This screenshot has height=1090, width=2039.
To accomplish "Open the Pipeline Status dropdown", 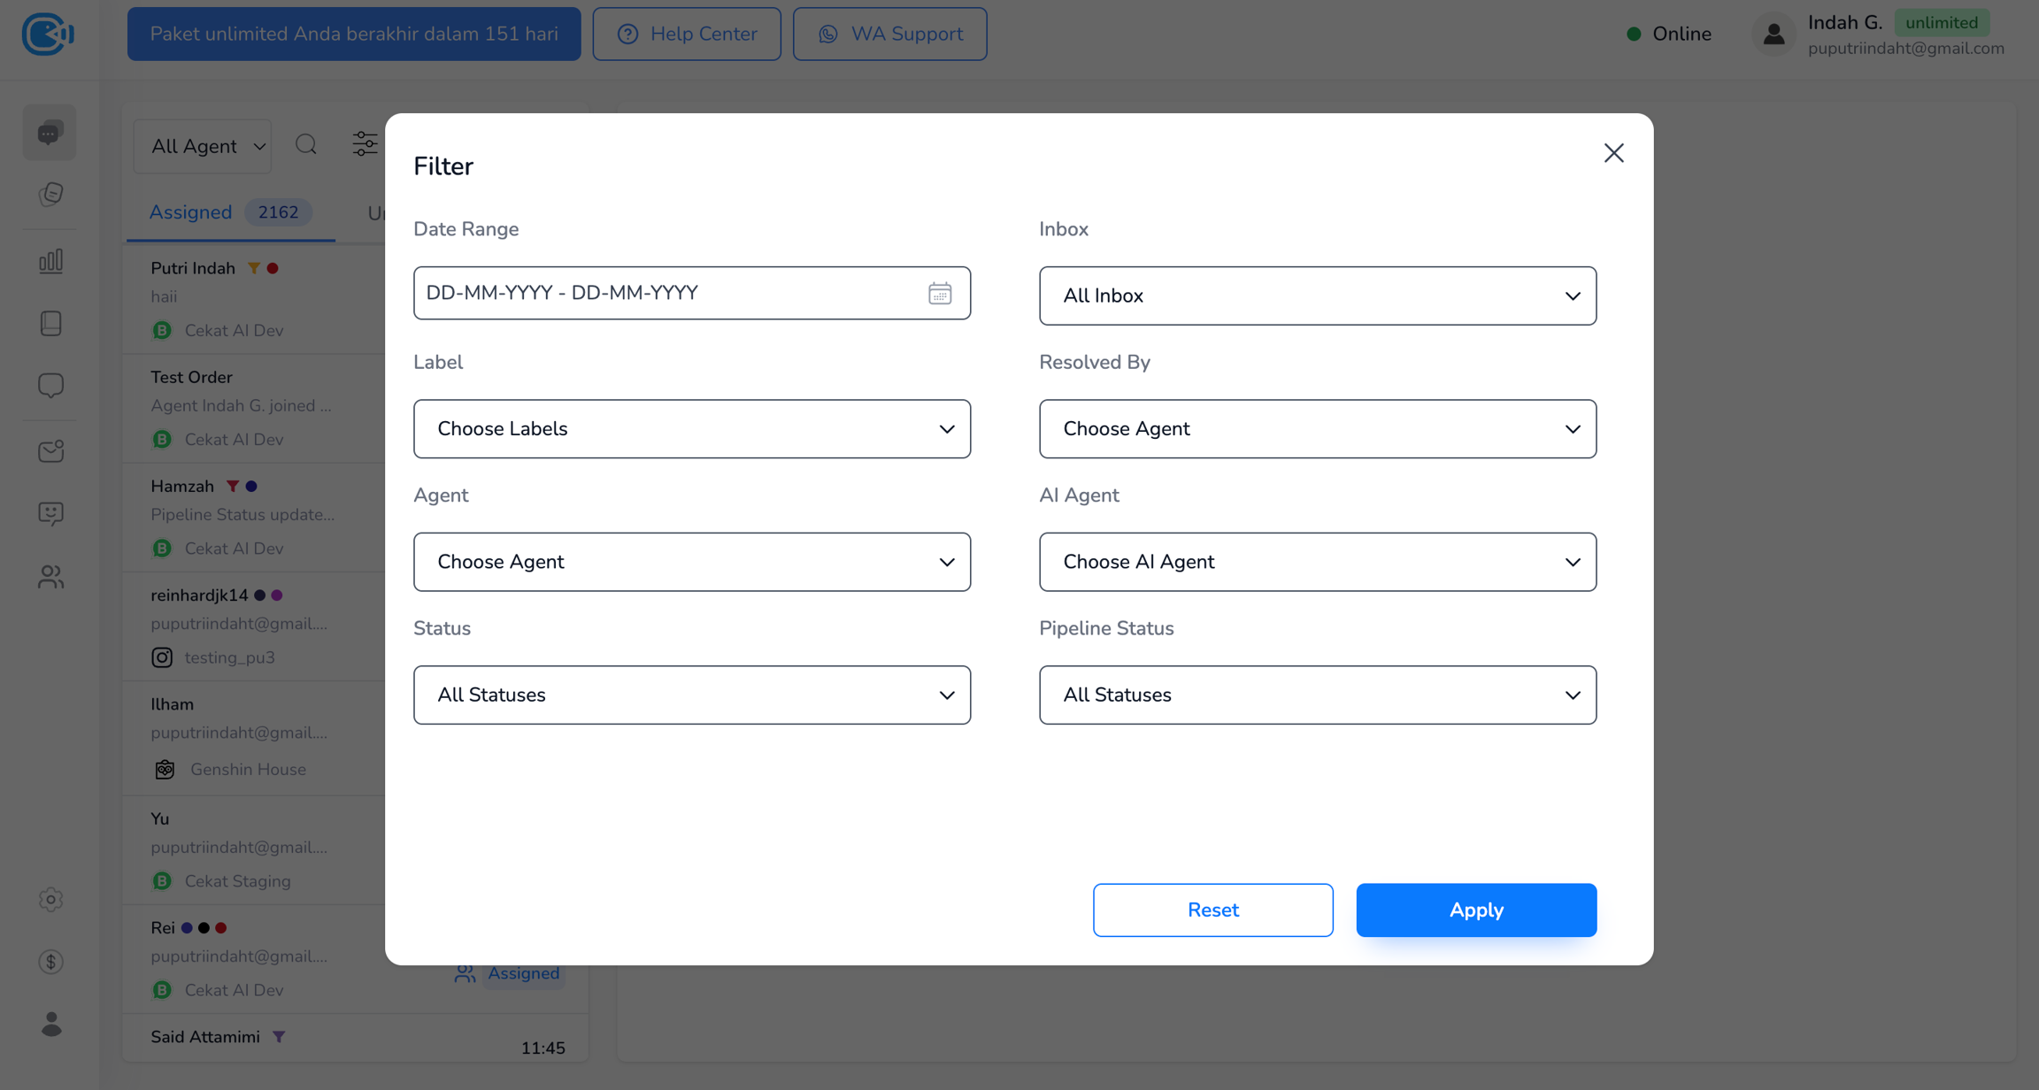I will (1317, 695).
